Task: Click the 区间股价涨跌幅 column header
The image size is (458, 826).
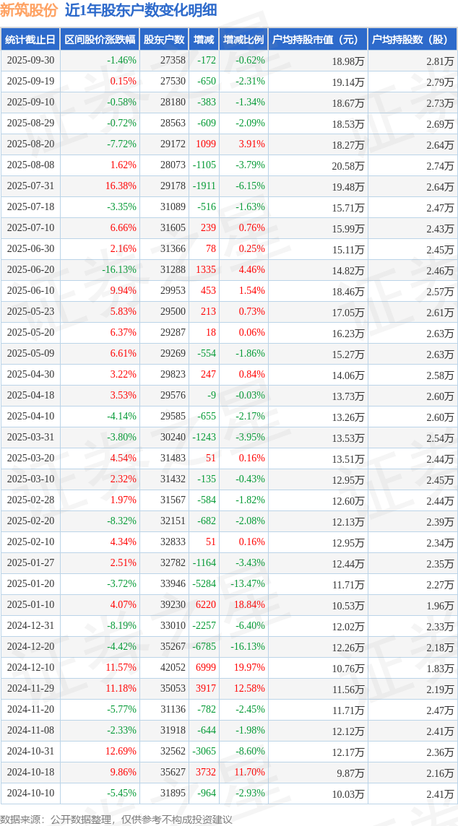Action: (99, 40)
